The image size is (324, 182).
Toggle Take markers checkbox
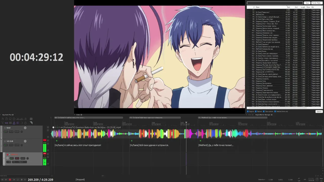pos(264,111)
